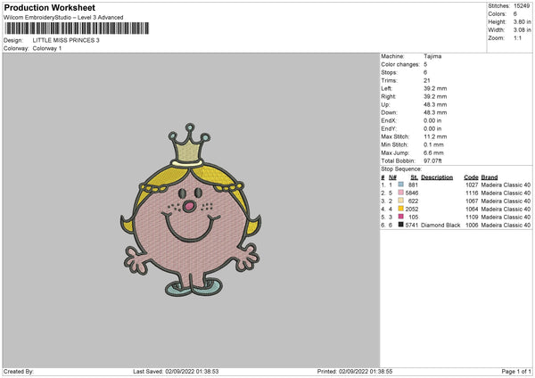This screenshot has width=535, height=378.
Task: Click the Min Stitch value 0.1 mm
Action: (x=433, y=144)
